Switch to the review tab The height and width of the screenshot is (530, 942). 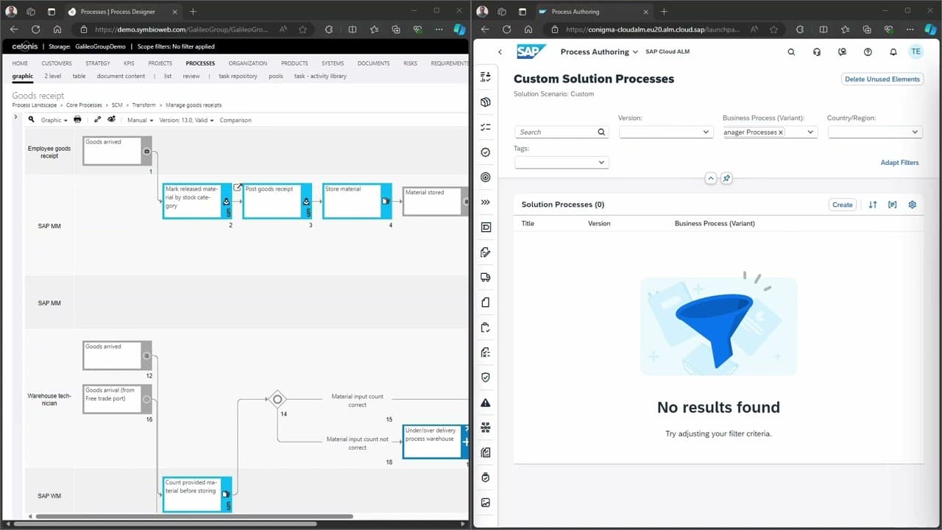click(191, 76)
